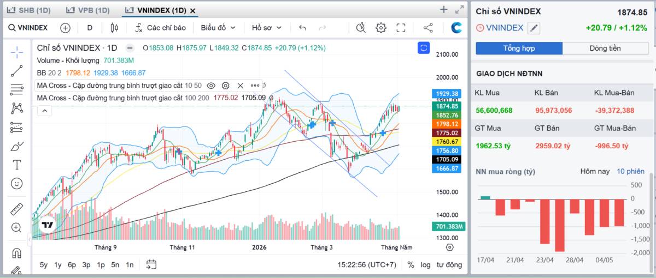Add symbol to compare with plus icon

[66, 28]
